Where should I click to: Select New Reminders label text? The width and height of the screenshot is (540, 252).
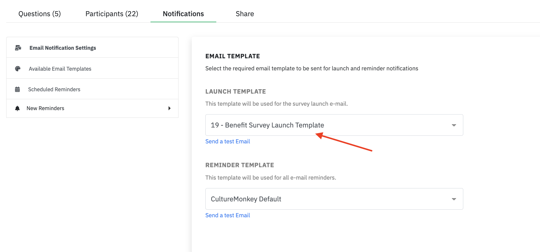point(45,108)
